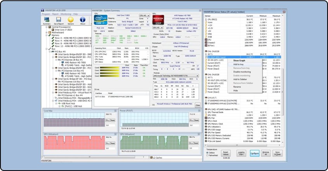Select the Central Processor(s) tree icon
This screenshot has width=328, height=171.
click(50, 27)
